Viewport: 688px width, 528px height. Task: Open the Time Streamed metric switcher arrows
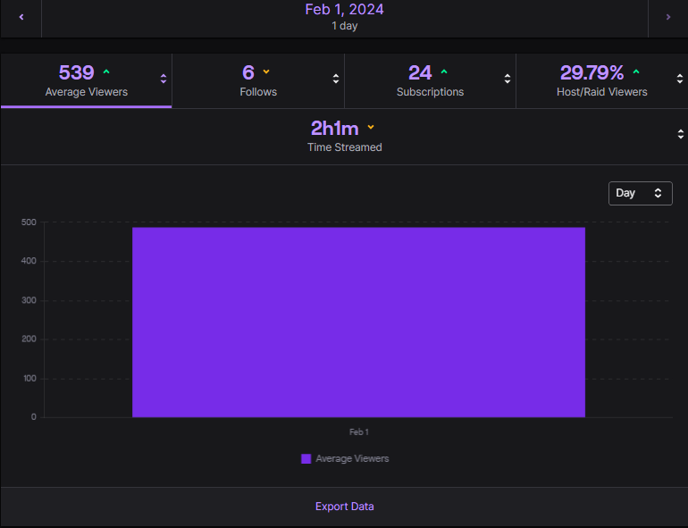pyautogui.click(x=681, y=134)
